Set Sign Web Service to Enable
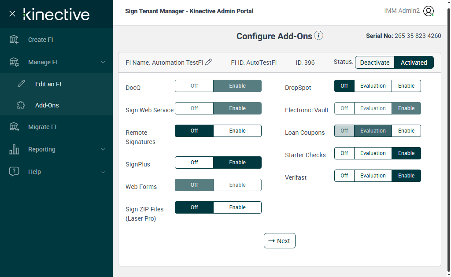 237,108
